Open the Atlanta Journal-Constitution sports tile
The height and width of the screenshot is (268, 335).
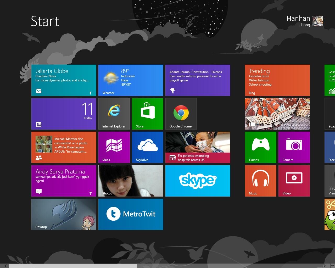[x=198, y=80]
